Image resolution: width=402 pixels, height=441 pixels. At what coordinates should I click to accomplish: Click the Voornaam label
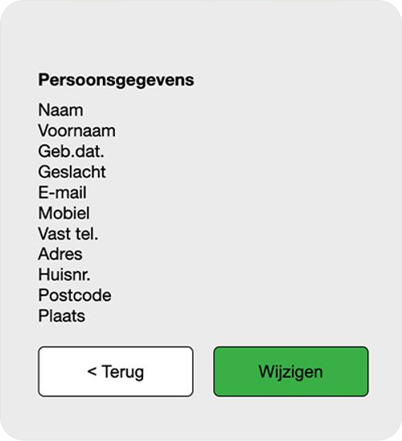pyautogui.click(x=76, y=131)
